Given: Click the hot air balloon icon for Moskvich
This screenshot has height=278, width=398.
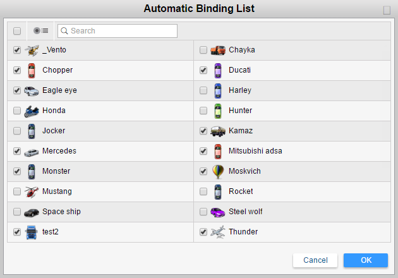Looking at the screenshot, I should (x=218, y=171).
